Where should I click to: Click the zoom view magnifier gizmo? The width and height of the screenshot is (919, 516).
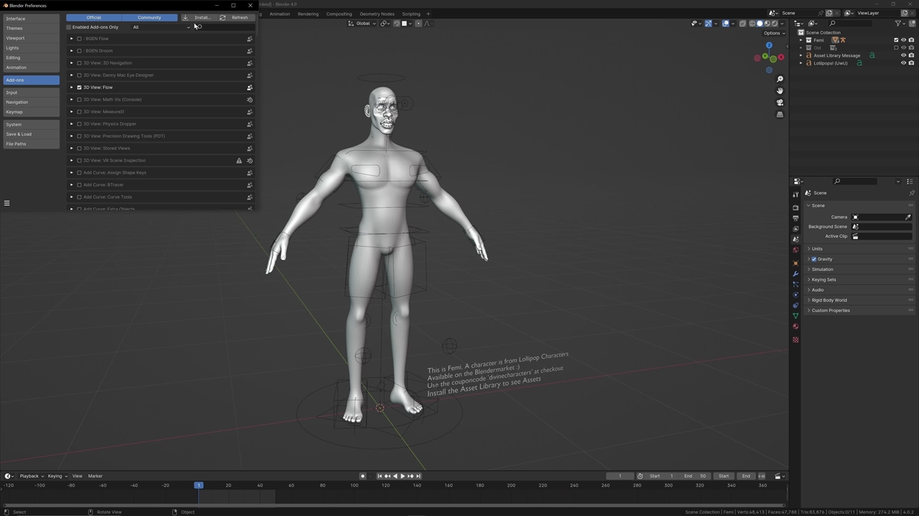[780, 79]
